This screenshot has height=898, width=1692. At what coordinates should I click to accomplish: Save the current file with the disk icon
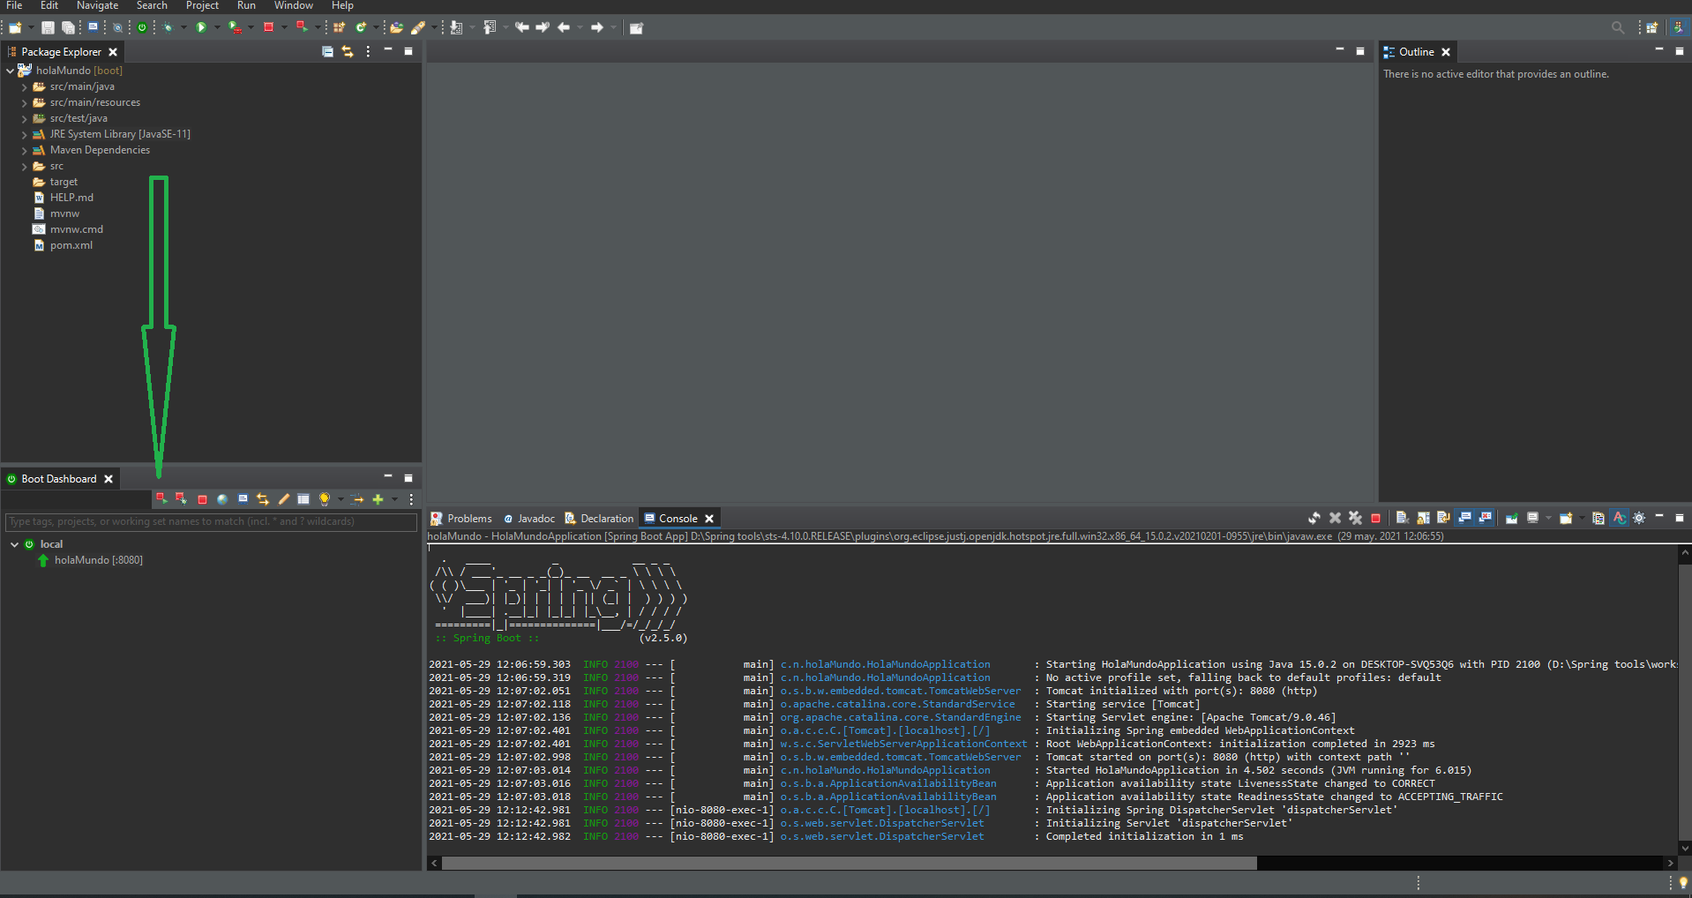(x=48, y=27)
